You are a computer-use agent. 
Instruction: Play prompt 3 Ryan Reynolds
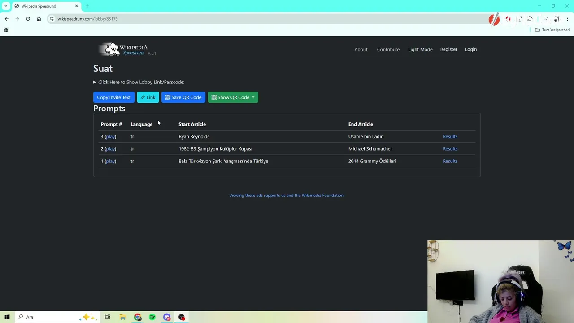coord(110,136)
